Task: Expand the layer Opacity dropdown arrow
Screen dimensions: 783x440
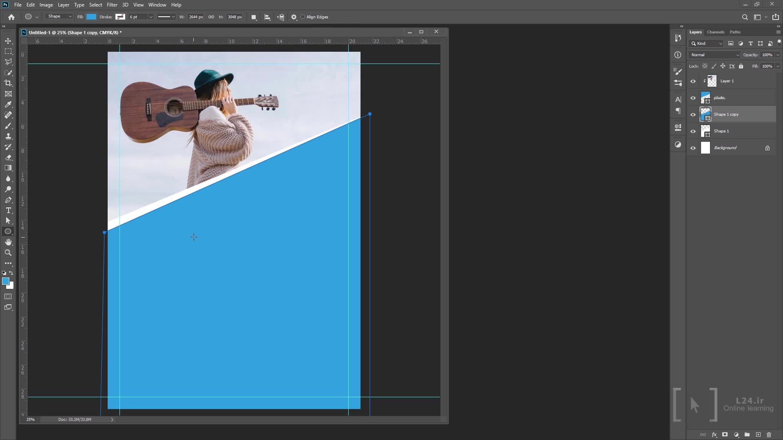Action: [x=778, y=55]
